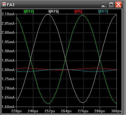
Task: Click the 1.90mA vertical axis label
Action: [8, 51]
